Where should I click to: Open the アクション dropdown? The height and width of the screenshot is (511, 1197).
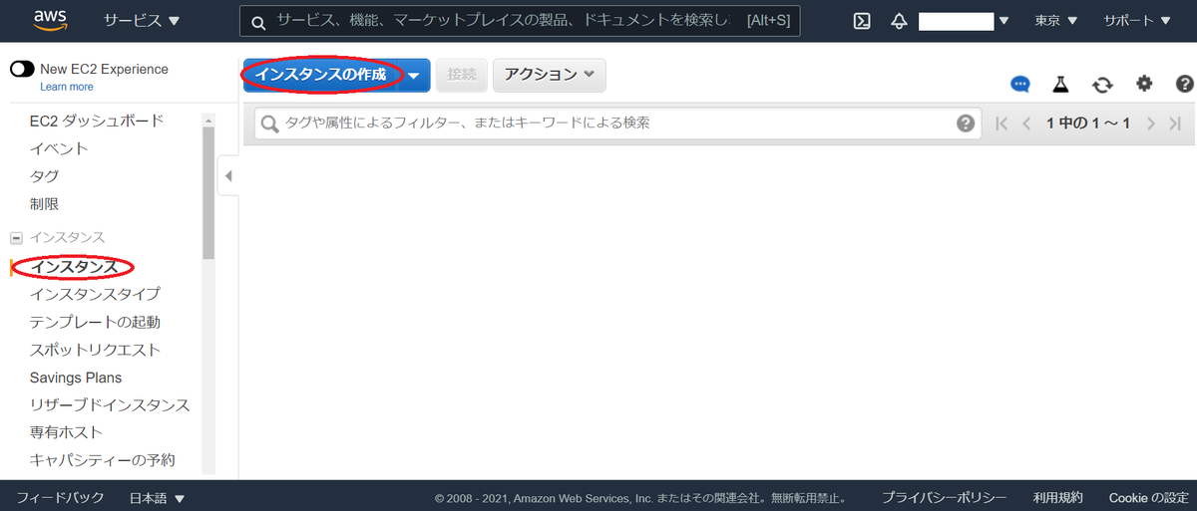click(549, 75)
